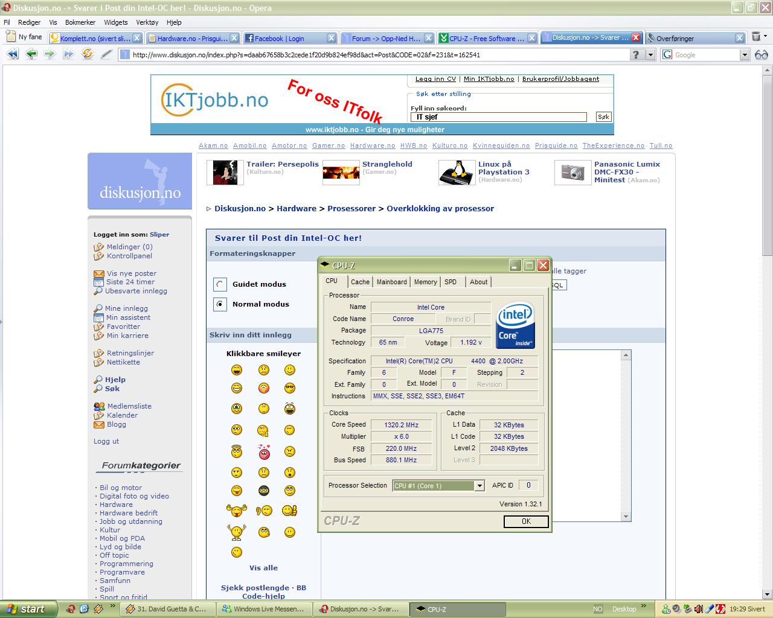
Task: Open Google search engine dropdown arrow
Action: (745, 54)
